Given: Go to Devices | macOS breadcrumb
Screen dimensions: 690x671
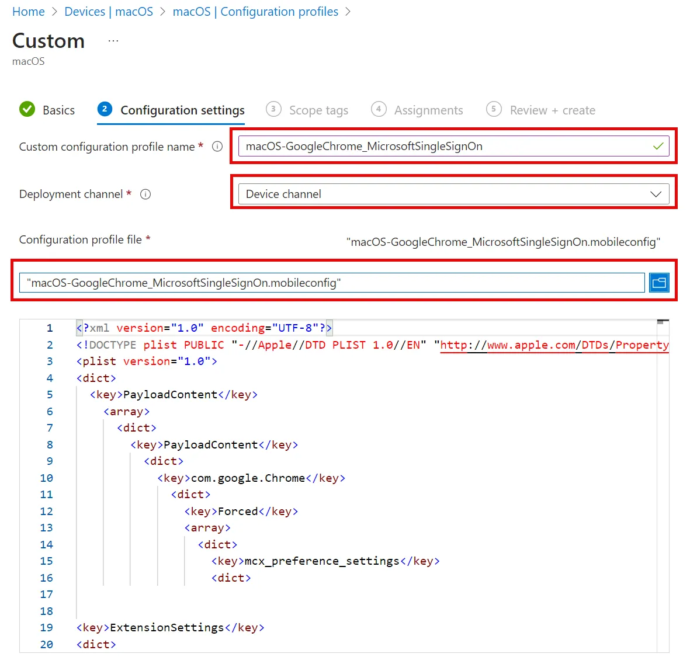Looking at the screenshot, I should [x=109, y=12].
